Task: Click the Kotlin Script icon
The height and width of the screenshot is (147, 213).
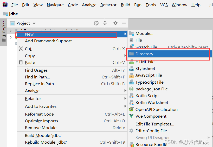Action: (132, 96)
